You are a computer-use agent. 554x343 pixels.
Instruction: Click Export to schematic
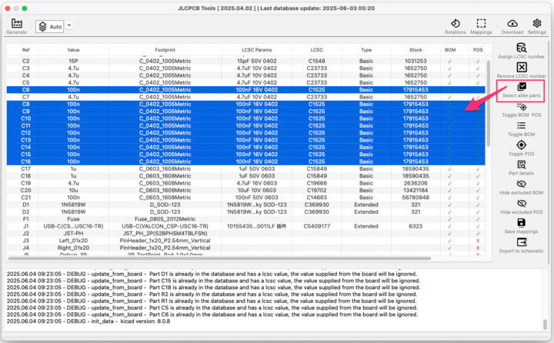coord(522,245)
